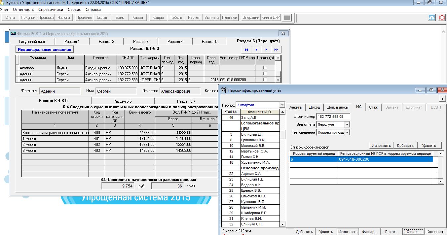The height and width of the screenshot is (235, 447).
Task: Click the question mark help button
Action: (442, 98)
